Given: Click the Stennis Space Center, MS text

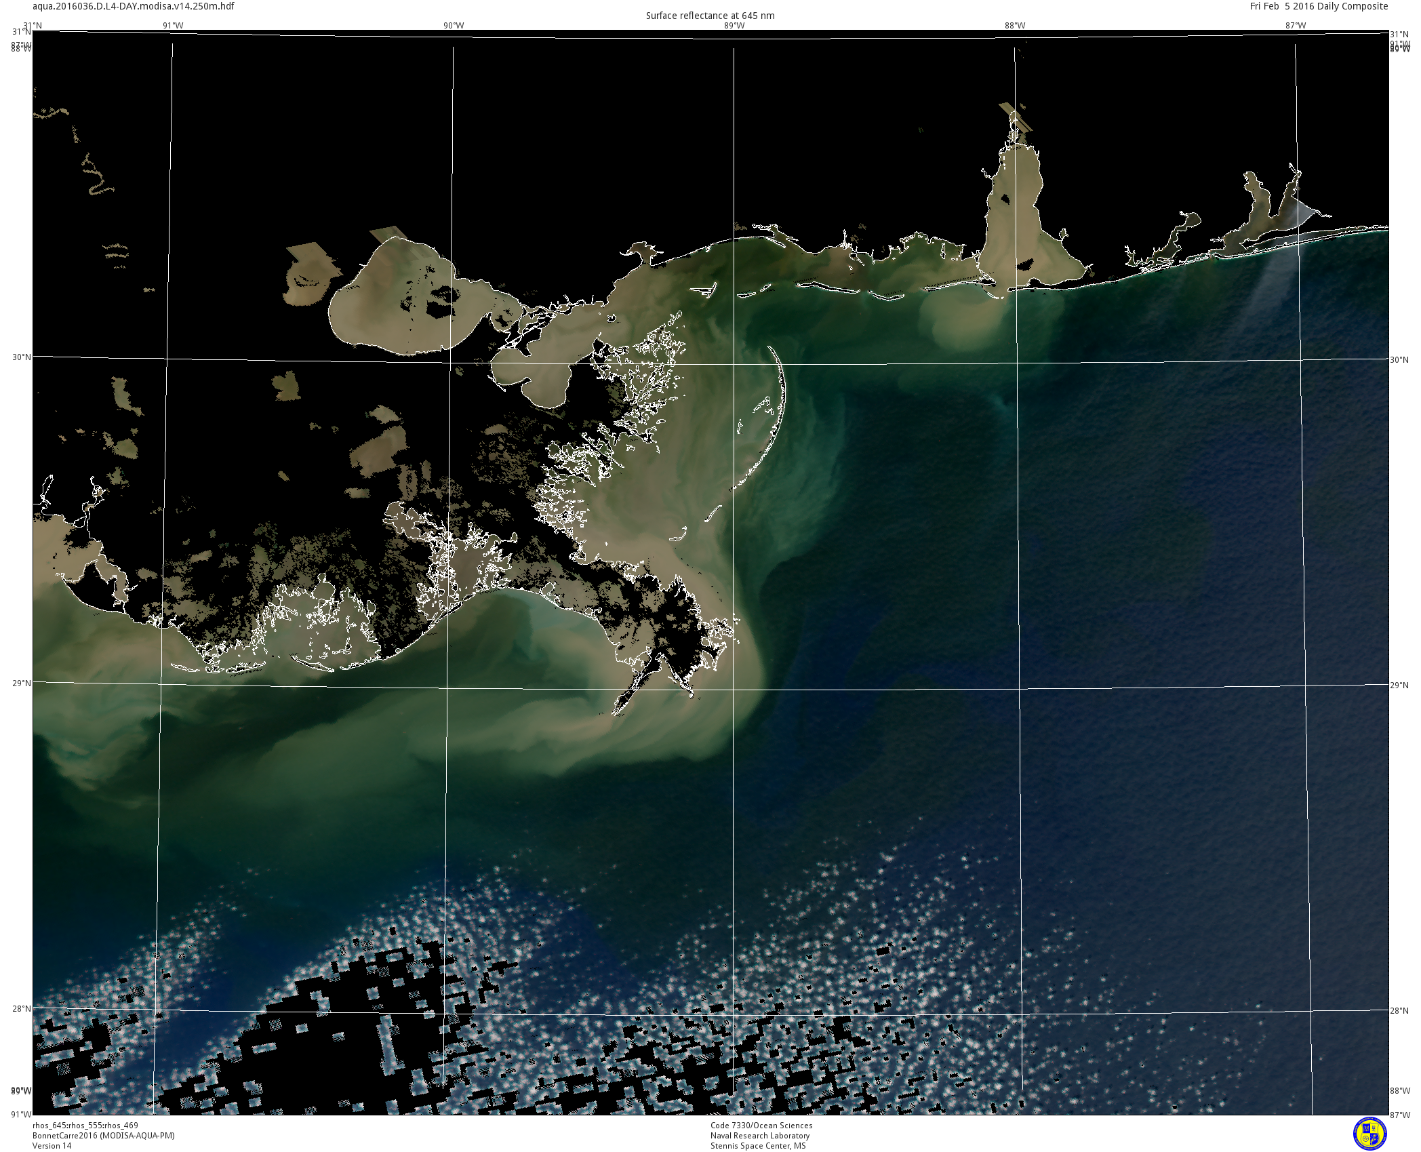Looking at the screenshot, I should click(758, 1146).
